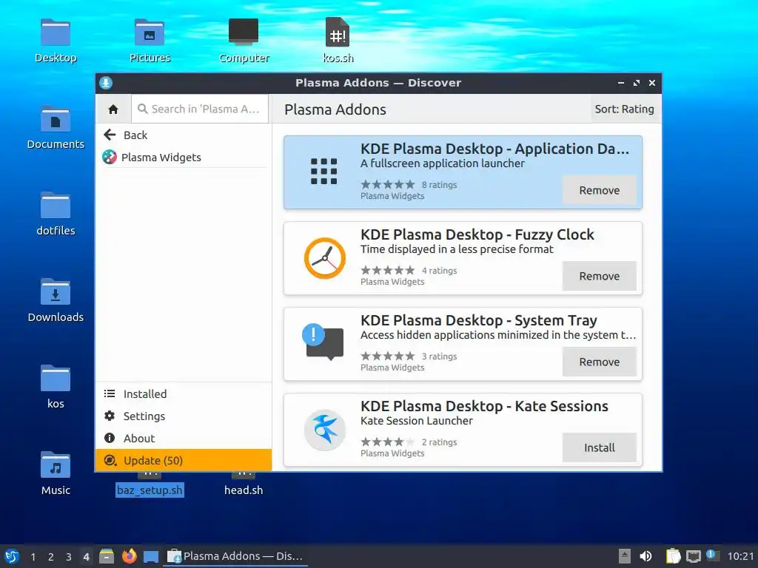Switch to virtual desktop 4
This screenshot has height=568, width=758.
click(x=86, y=557)
